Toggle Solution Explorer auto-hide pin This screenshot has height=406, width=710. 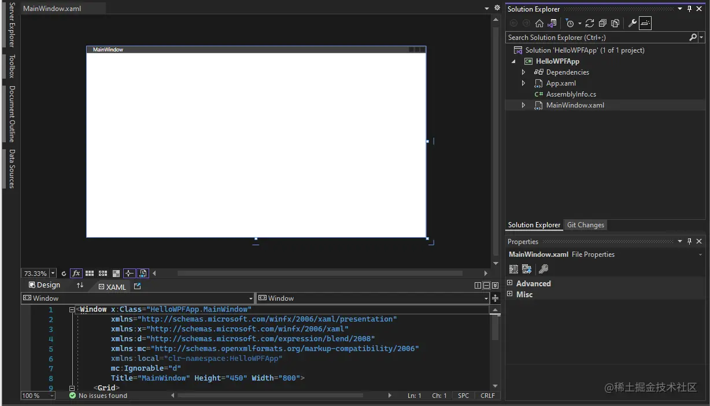coord(690,8)
